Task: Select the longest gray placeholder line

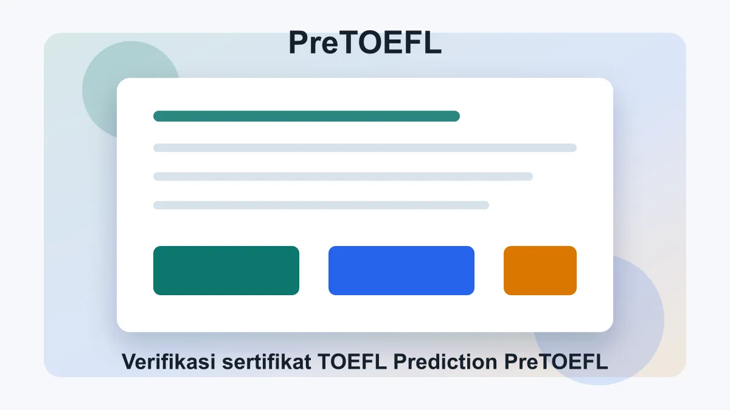Action: click(364, 148)
